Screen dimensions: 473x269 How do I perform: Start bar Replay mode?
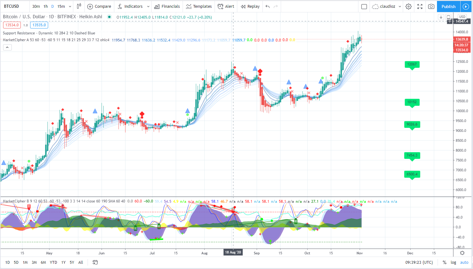pos(250,6)
